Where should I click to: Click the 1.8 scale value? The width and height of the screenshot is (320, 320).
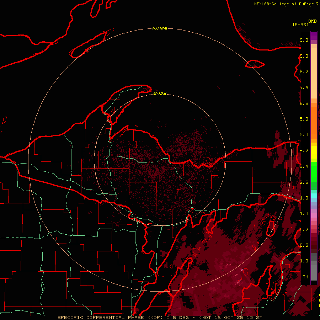click(304, 198)
